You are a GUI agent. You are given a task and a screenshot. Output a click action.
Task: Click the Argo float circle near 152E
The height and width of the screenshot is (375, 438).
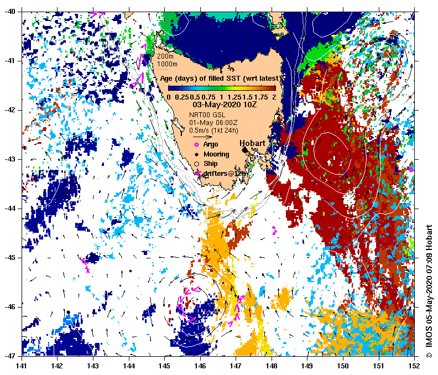[x=411, y=170]
